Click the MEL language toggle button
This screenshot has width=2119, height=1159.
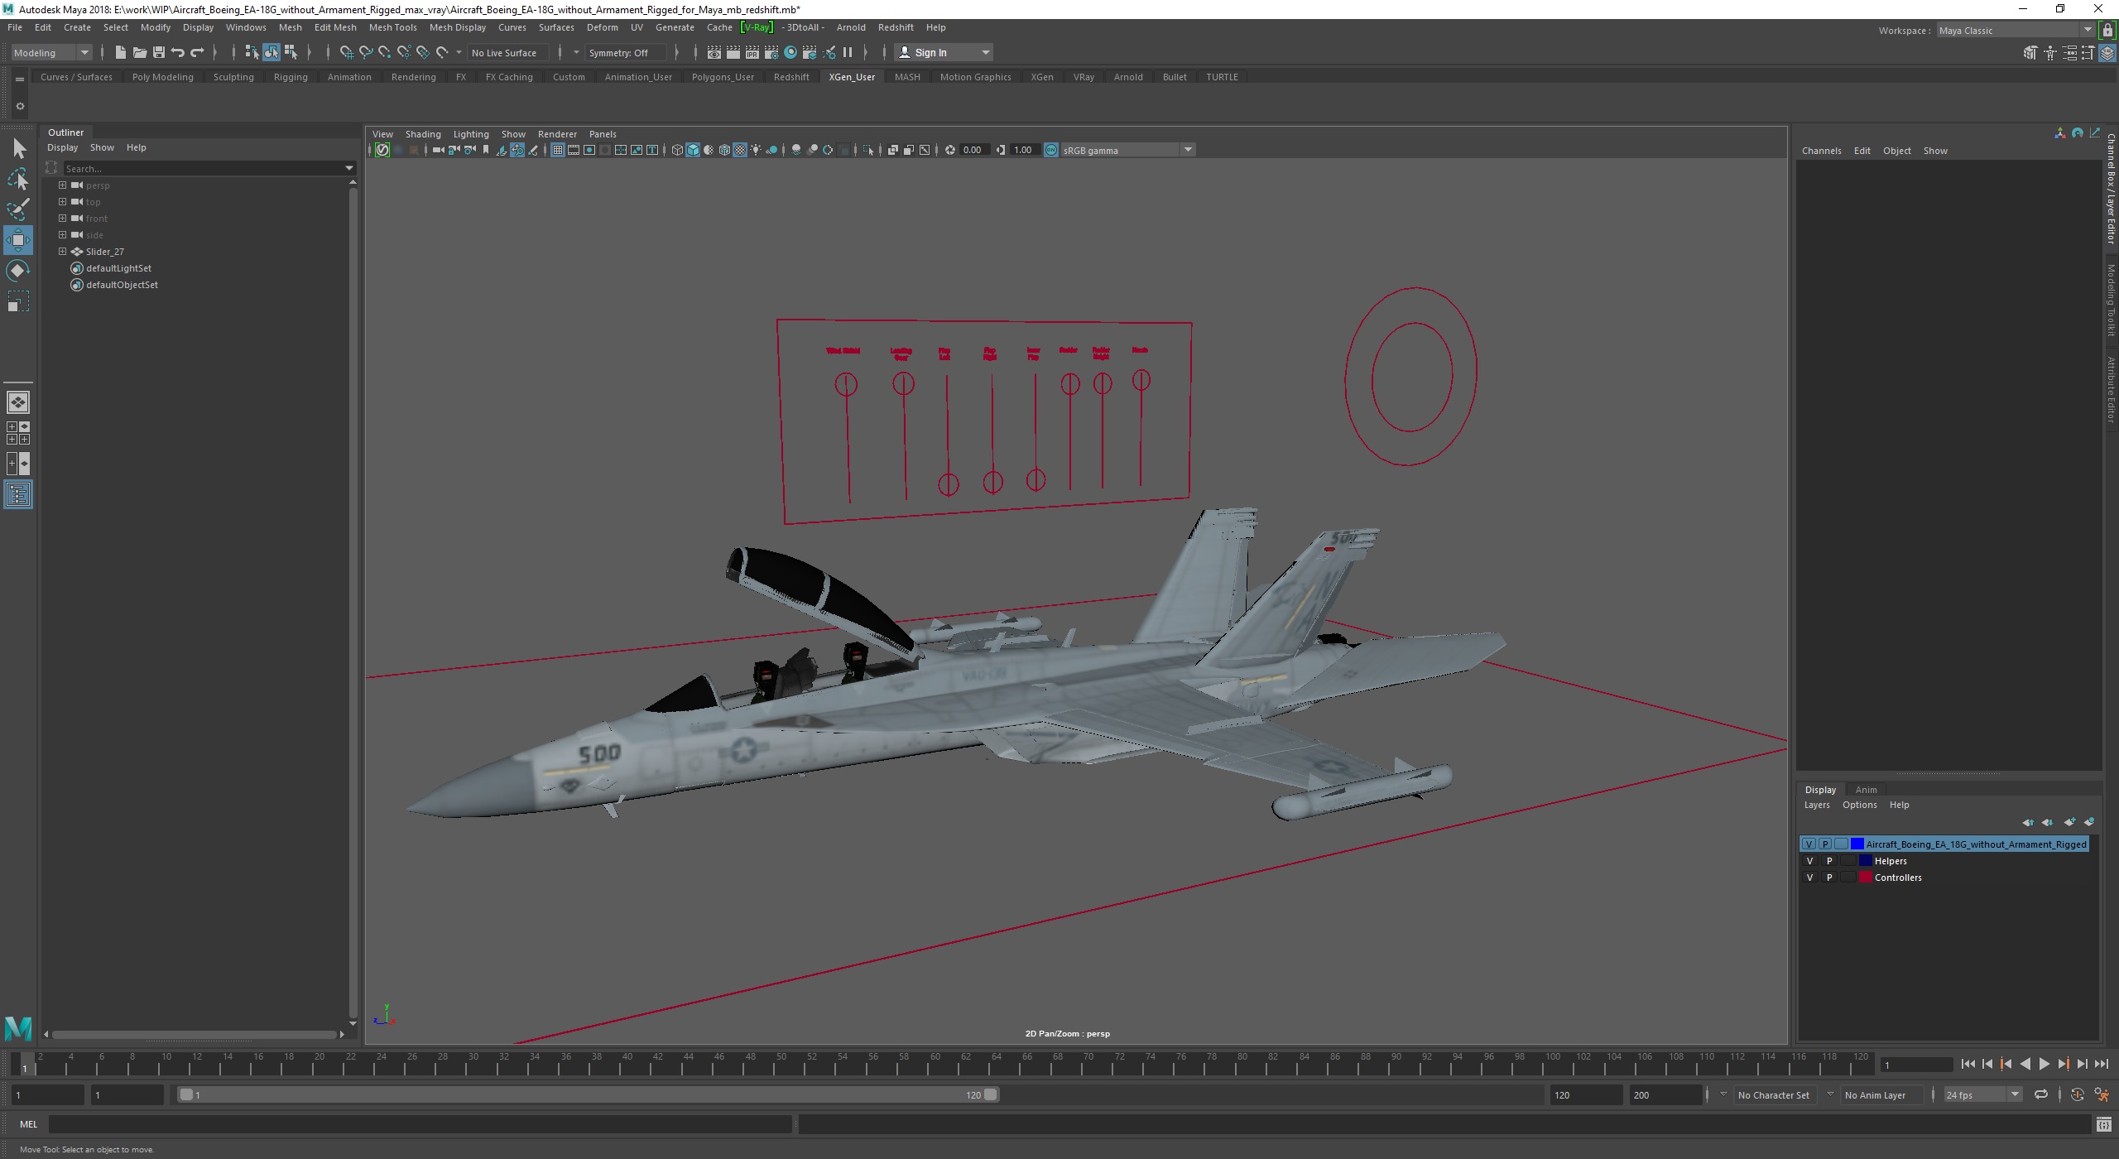(28, 1124)
